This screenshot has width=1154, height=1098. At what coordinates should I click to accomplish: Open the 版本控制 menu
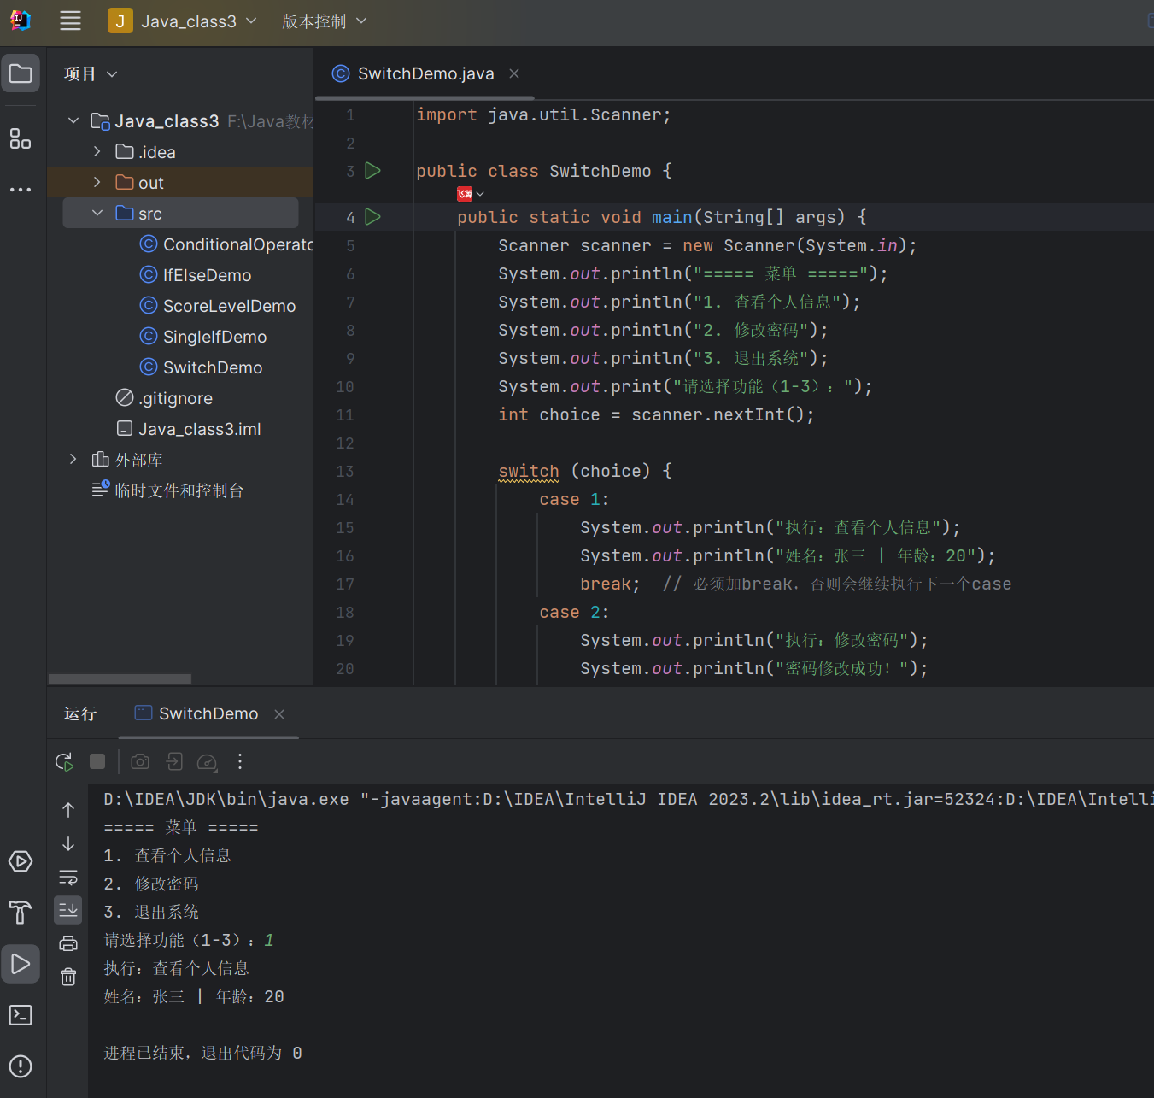coord(324,21)
